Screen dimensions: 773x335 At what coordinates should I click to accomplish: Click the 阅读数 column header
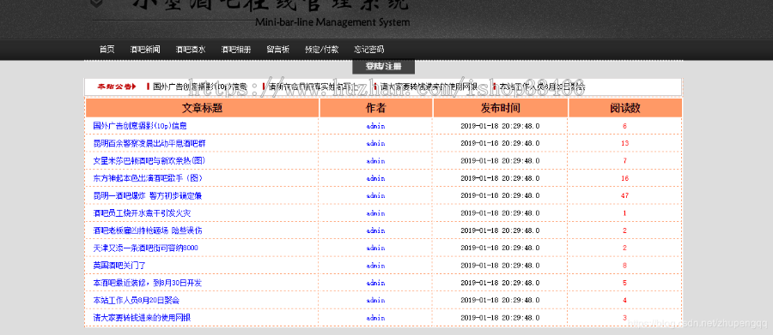pos(625,108)
